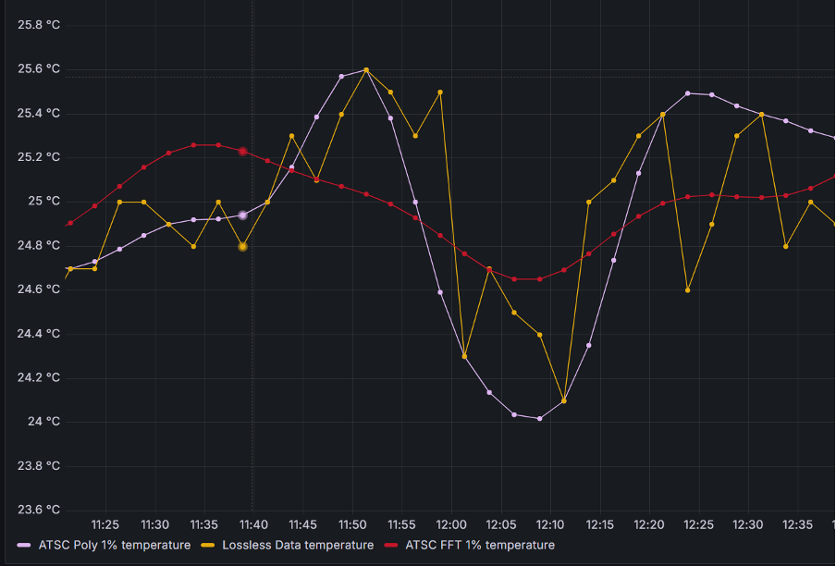Image resolution: width=836 pixels, height=566 pixels.
Task: Toggle the Lossless Data temperature legend label
Action: pyautogui.click(x=298, y=546)
